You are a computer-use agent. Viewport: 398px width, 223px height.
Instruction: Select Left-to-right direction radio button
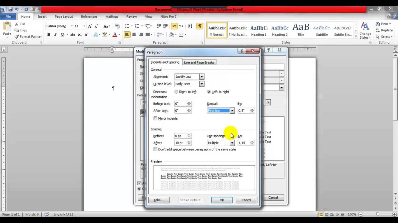[x=209, y=92]
